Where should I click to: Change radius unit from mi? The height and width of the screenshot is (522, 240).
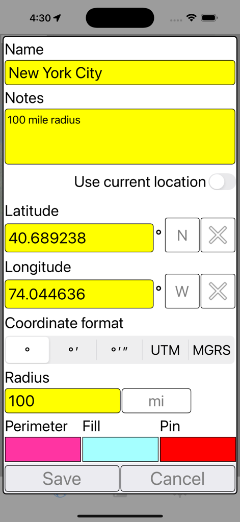pyautogui.click(x=156, y=401)
